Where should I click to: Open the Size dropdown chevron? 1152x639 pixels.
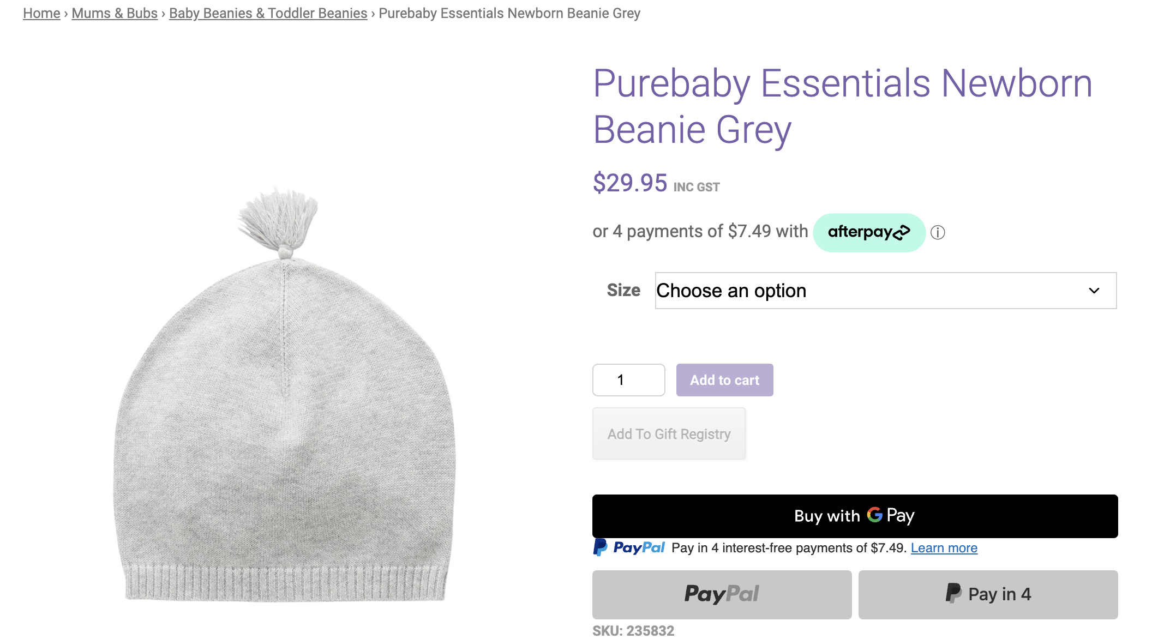click(x=1094, y=291)
